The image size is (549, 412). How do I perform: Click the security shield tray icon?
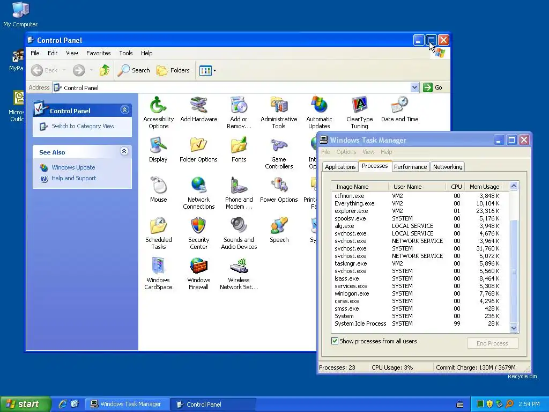(x=489, y=404)
